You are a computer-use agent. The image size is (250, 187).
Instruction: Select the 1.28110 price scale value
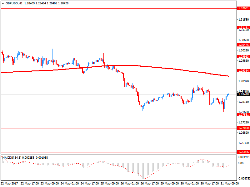(244, 102)
